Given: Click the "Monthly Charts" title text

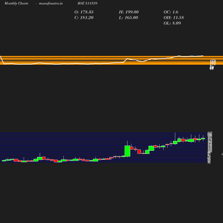Looking at the screenshot, I should [x=16, y=4].
